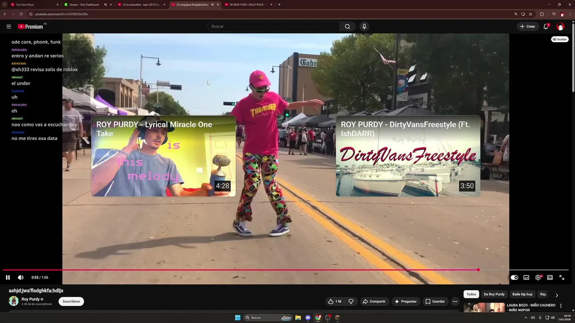The height and width of the screenshot is (323, 575).
Task: Click the Preguntar button
Action: pos(405,301)
